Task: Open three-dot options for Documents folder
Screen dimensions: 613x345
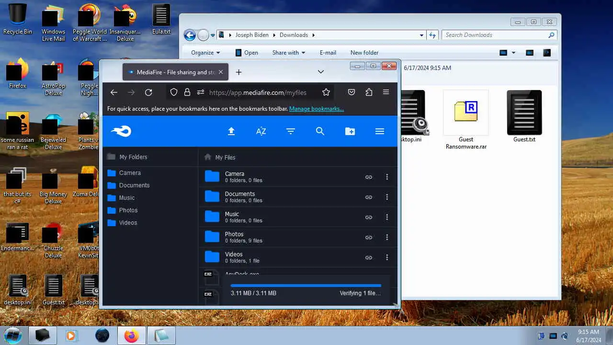Action: tap(387, 197)
